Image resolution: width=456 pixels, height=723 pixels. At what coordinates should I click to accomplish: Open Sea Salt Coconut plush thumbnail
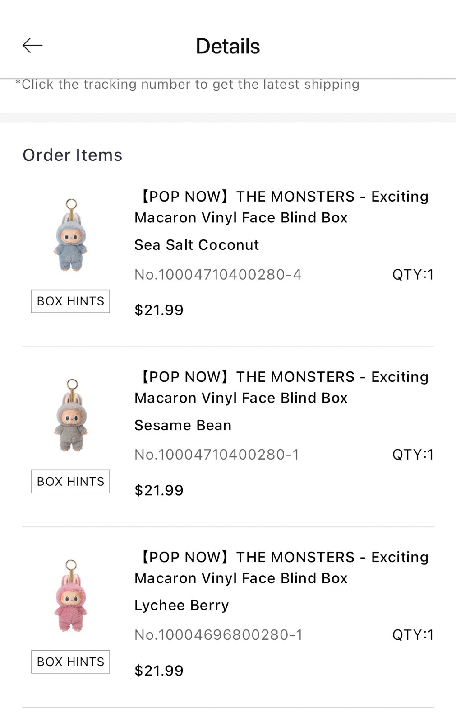(x=71, y=235)
